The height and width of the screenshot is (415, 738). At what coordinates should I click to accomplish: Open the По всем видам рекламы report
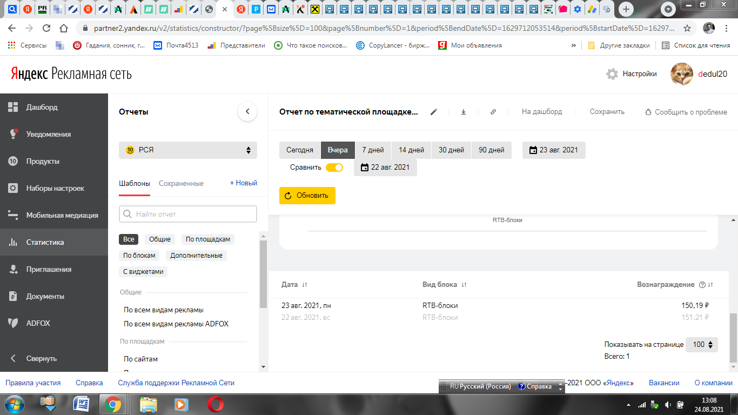pos(164,310)
